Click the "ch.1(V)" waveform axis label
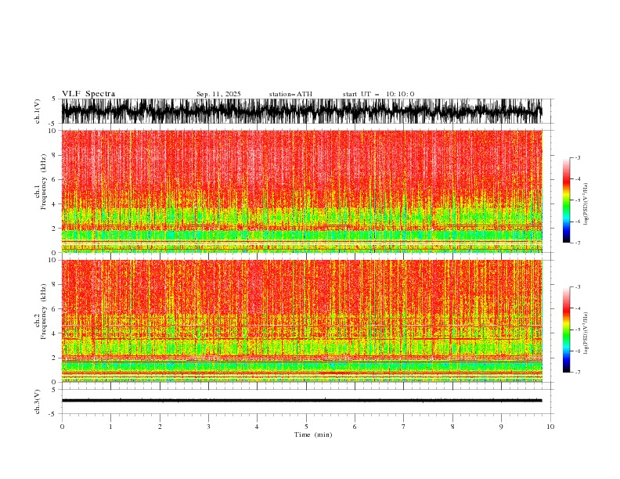The image size is (620, 479). (38, 111)
